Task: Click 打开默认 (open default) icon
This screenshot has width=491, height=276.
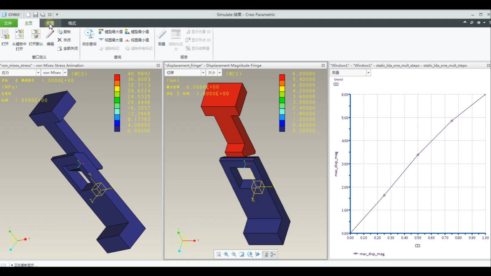Action: point(36,34)
